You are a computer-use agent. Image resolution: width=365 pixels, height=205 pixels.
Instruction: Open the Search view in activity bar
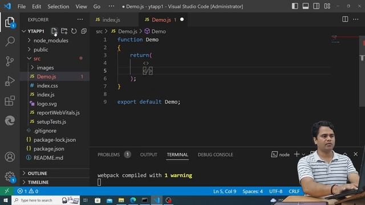click(x=10, y=42)
